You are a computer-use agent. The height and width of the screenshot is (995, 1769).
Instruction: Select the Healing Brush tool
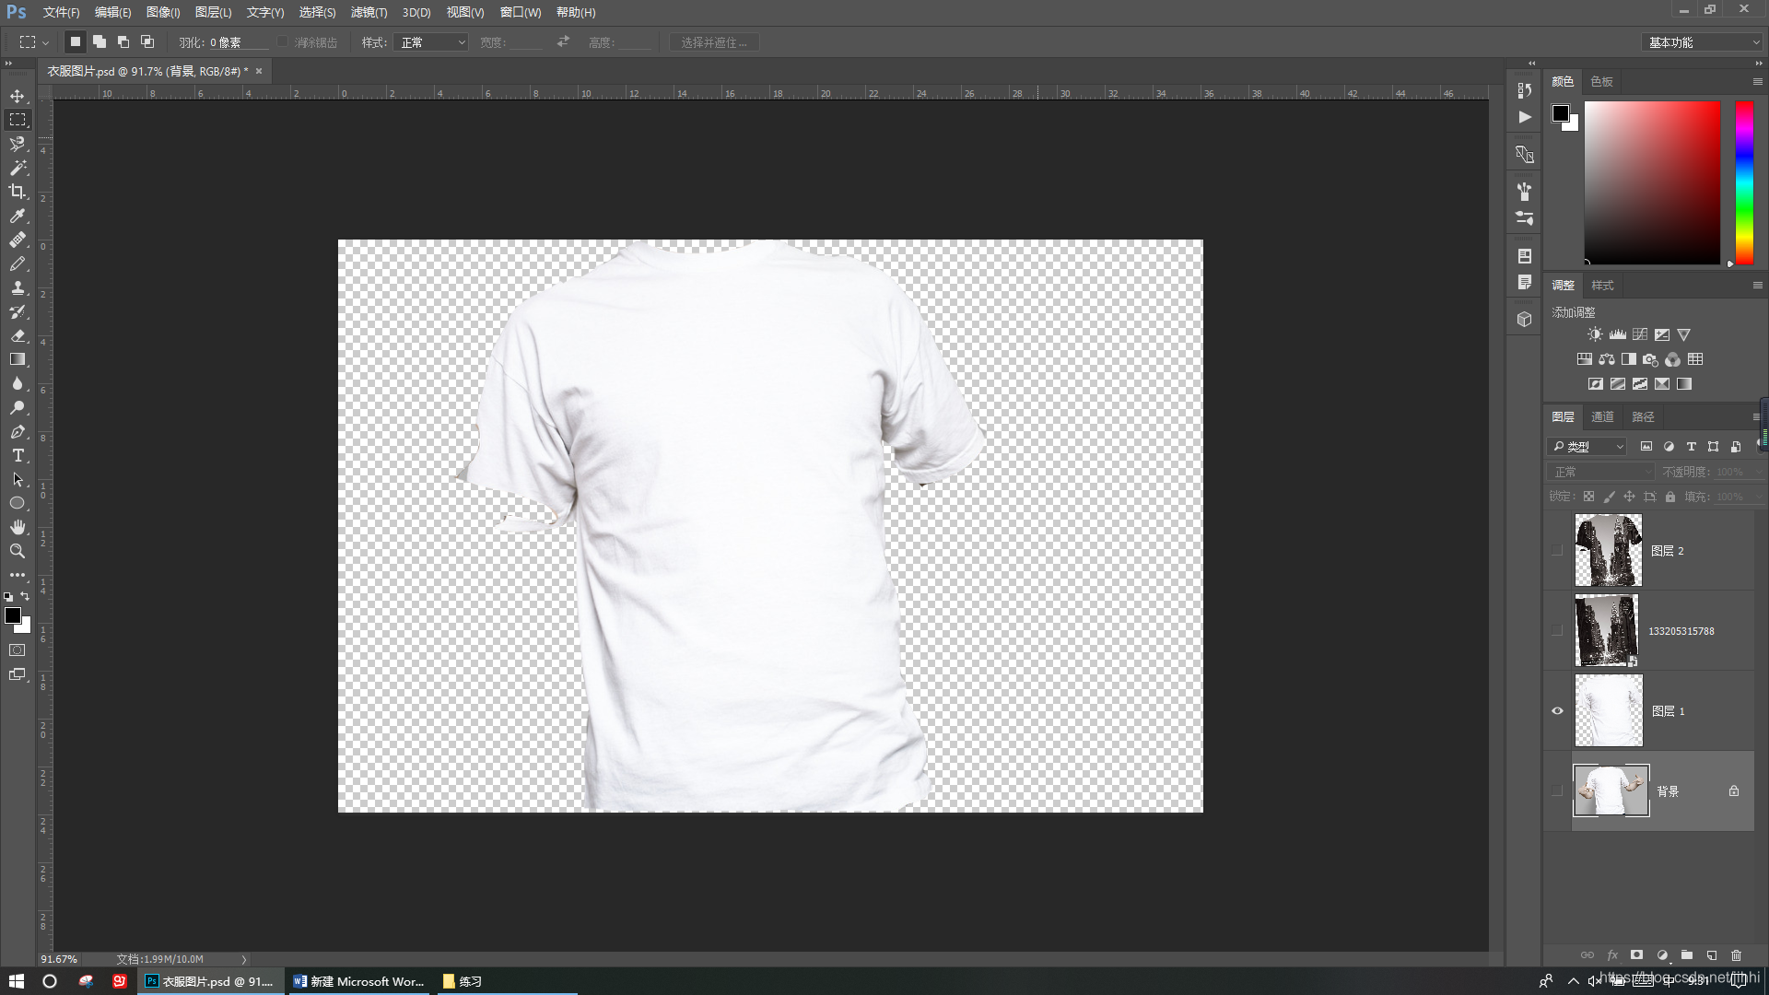point(18,240)
